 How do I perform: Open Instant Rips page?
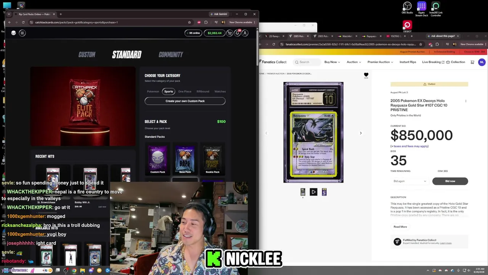click(x=408, y=62)
